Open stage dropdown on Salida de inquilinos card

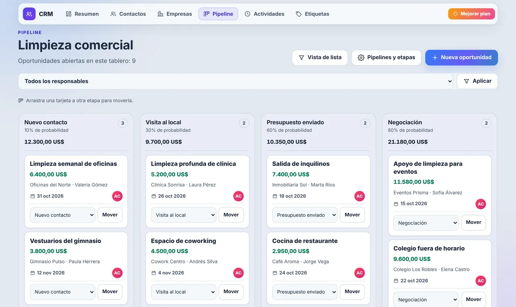point(305,215)
